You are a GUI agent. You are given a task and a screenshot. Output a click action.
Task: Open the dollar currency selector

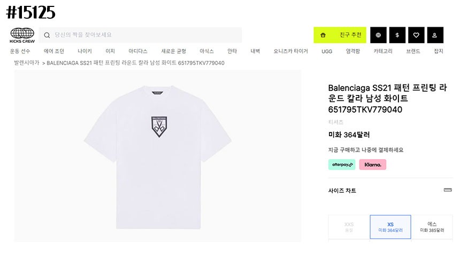click(397, 35)
